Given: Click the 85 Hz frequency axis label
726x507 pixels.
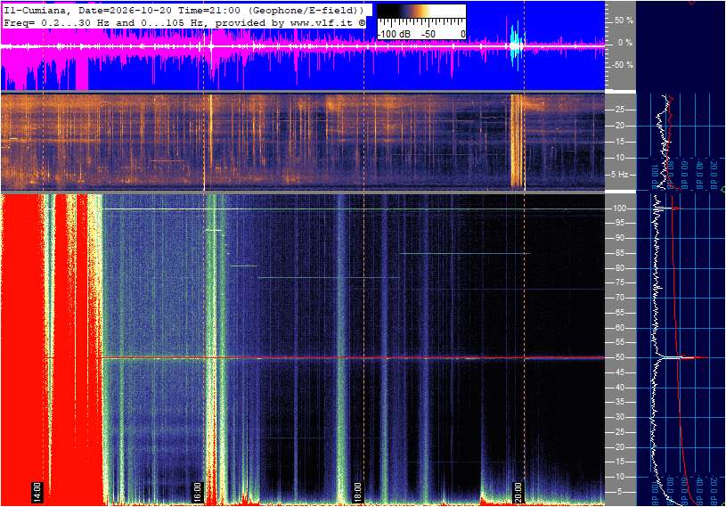Looking at the screenshot, I should pos(619,253).
